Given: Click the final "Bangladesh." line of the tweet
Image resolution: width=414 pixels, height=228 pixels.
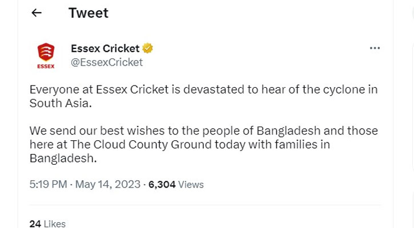Looking at the screenshot, I should 63,158.
